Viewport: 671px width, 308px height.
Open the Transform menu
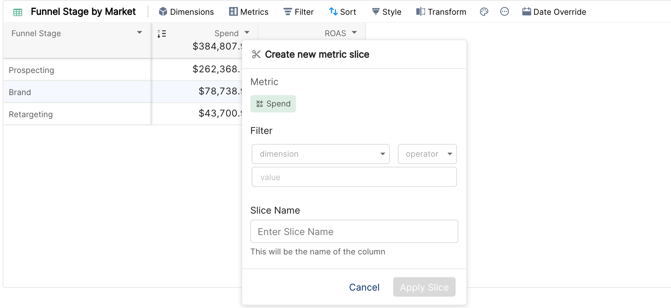(x=441, y=12)
